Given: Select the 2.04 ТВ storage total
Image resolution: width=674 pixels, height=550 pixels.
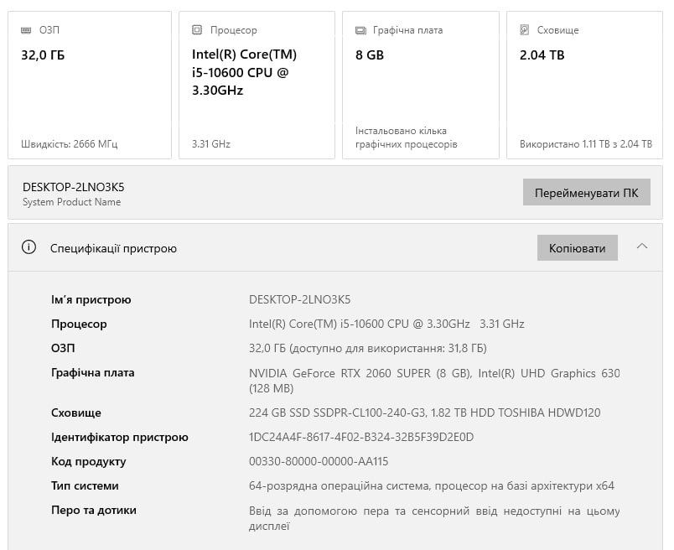Looking at the screenshot, I should click(542, 55).
